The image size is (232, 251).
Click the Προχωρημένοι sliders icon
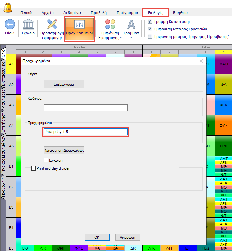(x=79, y=25)
